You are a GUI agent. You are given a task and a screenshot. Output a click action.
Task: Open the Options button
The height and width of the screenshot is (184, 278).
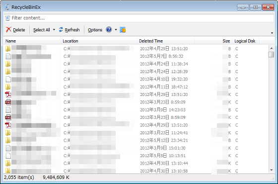coord(95,30)
